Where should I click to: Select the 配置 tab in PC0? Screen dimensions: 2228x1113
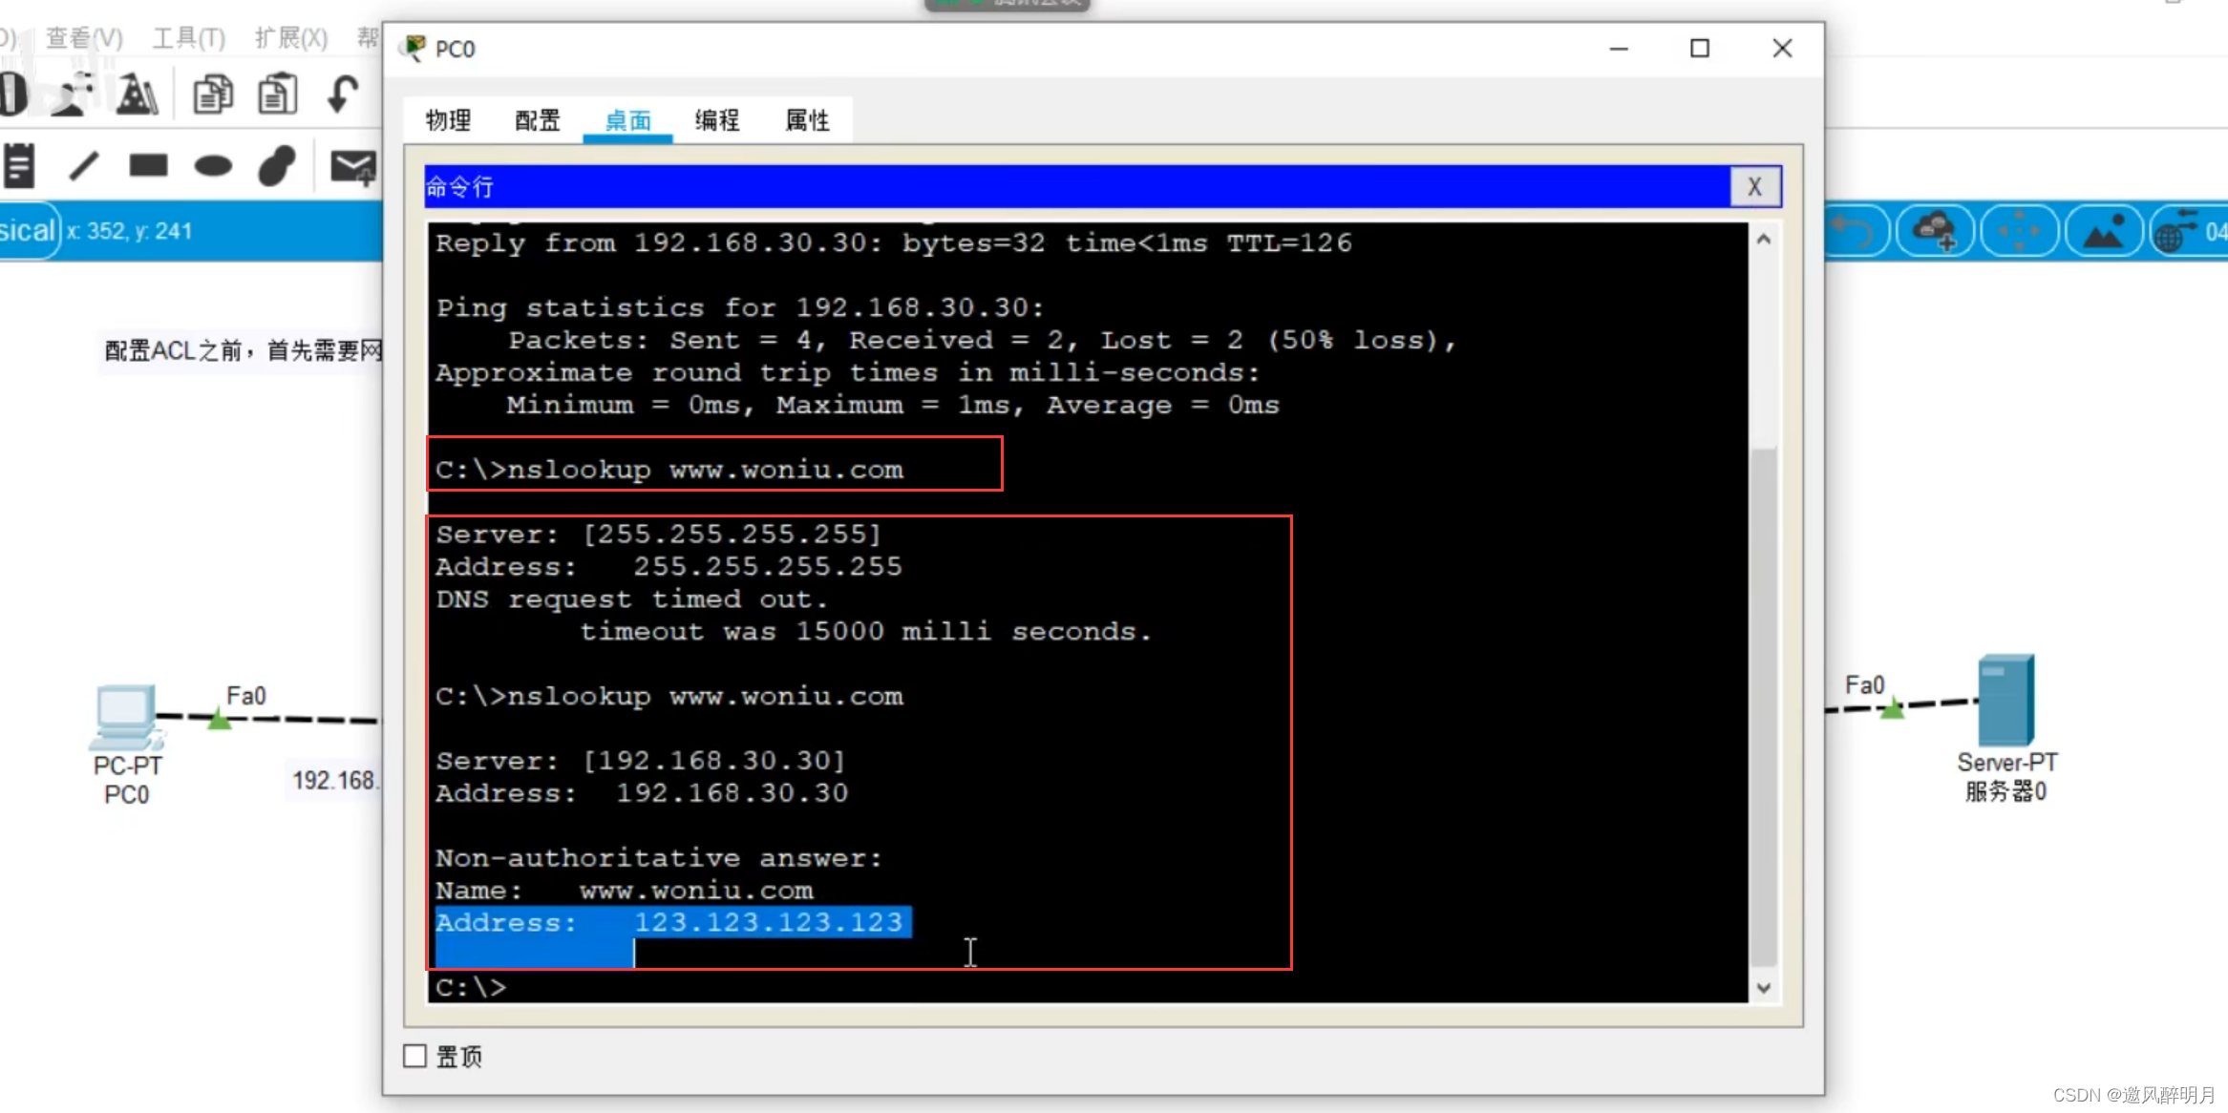click(537, 119)
